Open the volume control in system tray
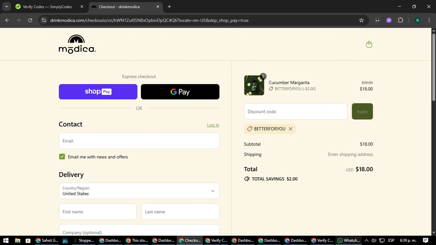Viewport: 436px width, 245px height. pos(374,240)
